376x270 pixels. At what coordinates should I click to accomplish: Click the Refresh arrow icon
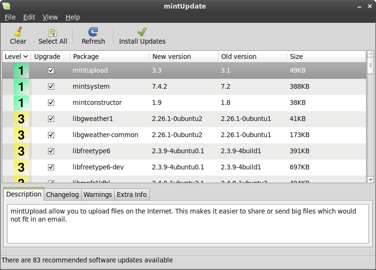(93, 32)
